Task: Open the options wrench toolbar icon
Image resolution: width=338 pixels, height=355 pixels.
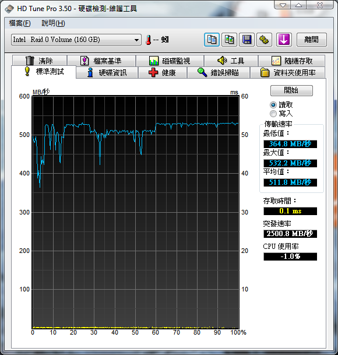Action: (264, 40)
